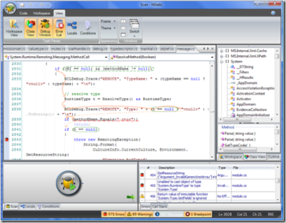This screenshot has width=286, height=223.
Task: Open the Frame dropdown
Action: coord(108,21)
